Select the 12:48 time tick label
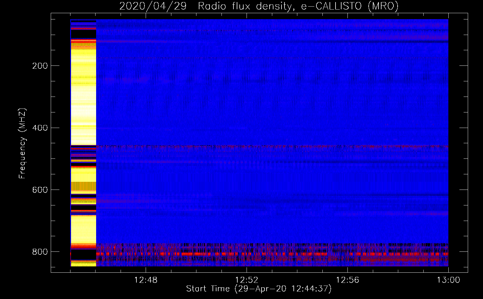 coord(146,280)
